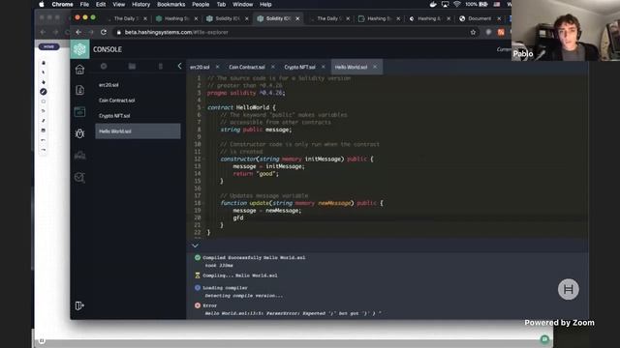Click the folder icon in the explorer toolbar

pyautogui.click(x=132, y=67)
